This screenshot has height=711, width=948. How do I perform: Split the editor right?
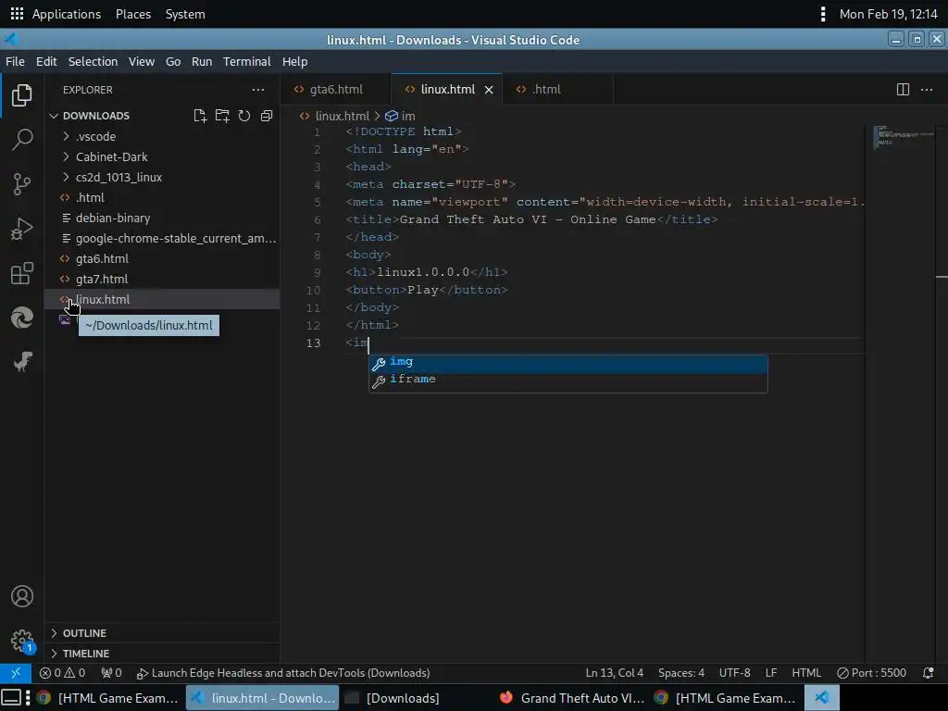903,90
